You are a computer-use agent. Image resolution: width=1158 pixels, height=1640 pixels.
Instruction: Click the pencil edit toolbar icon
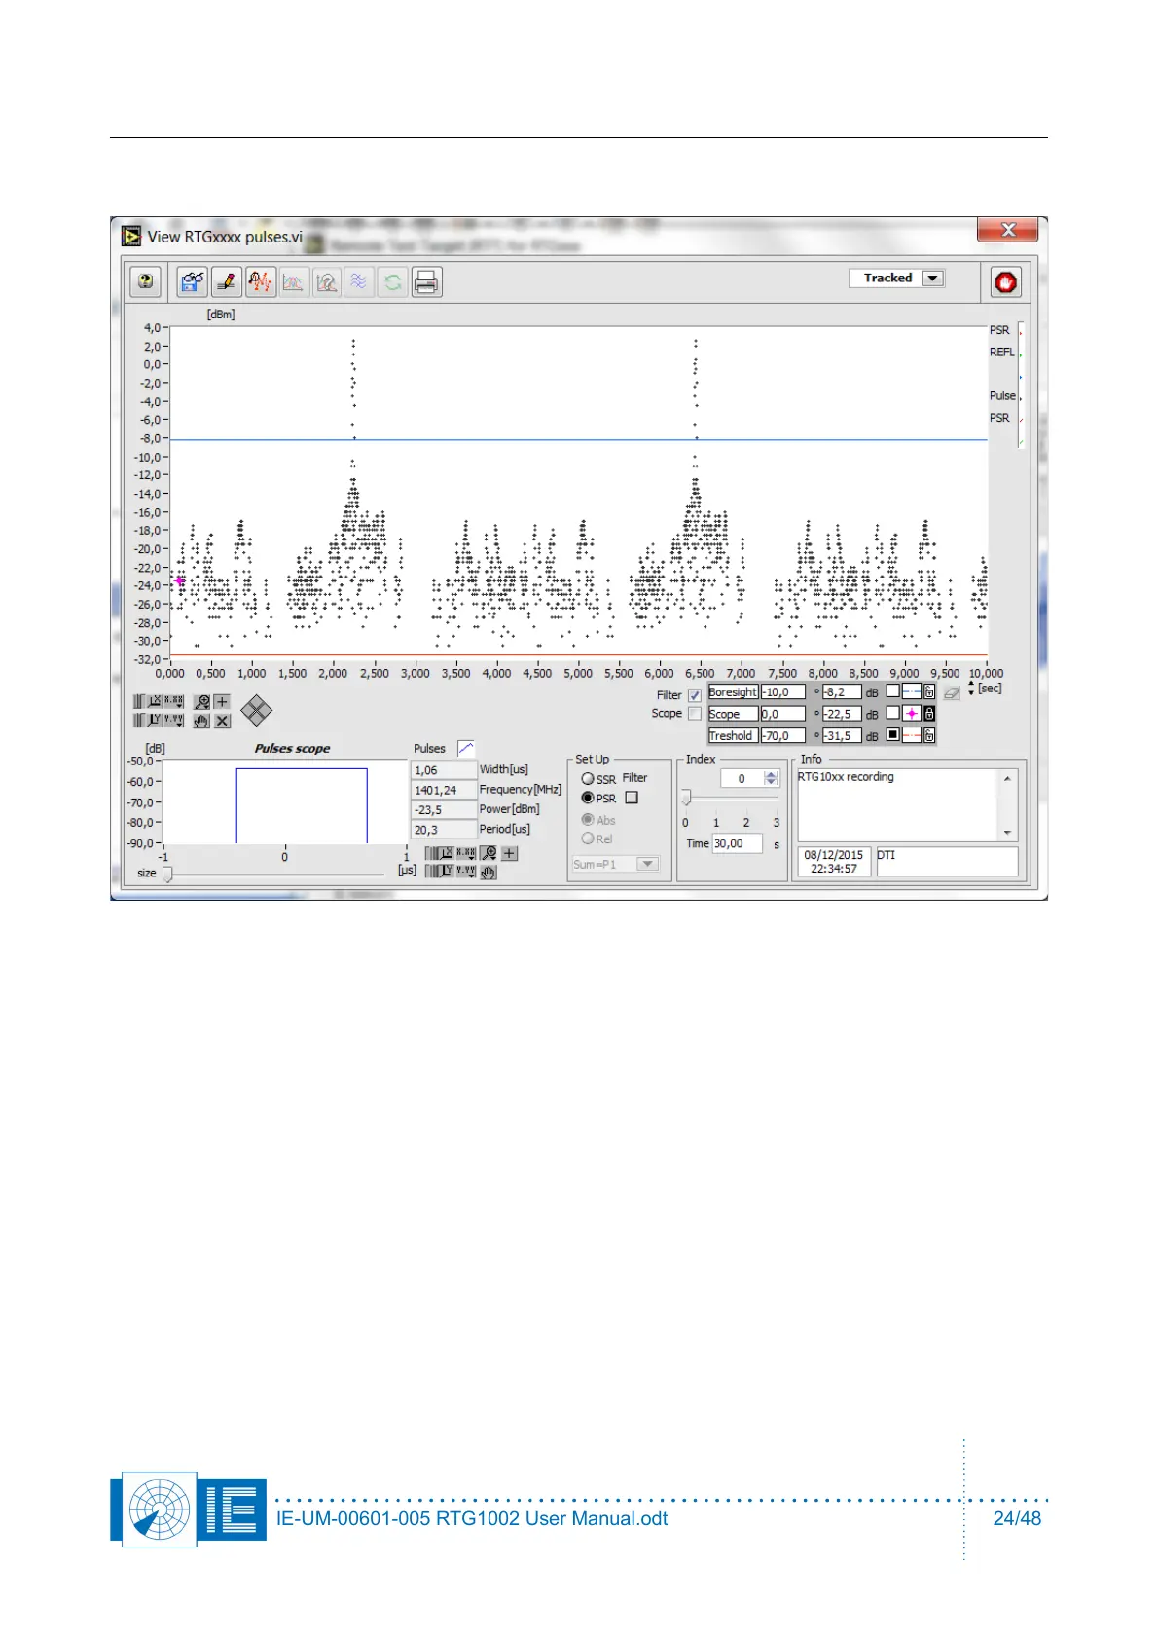227,282
